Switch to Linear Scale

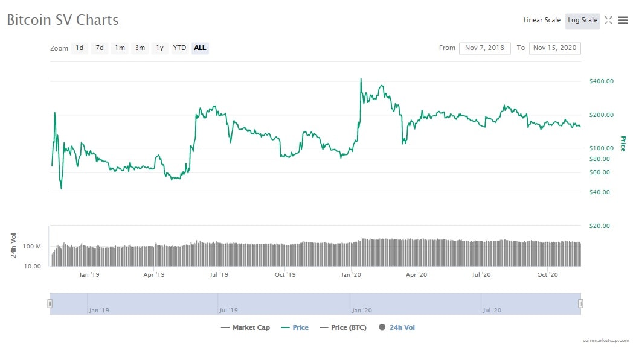coord(542,21)
